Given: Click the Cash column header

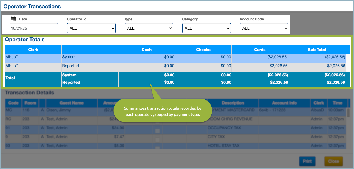Looking at the screenshot, I should pos(146,50).
